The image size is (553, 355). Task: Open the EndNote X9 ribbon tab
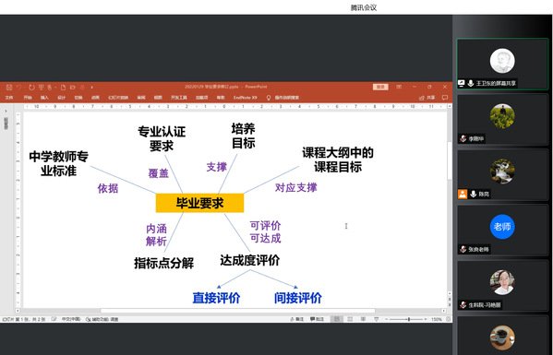(x=246, y=98)
